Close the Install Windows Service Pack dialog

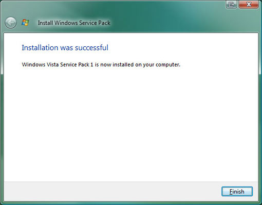click(x=249, y=4)
